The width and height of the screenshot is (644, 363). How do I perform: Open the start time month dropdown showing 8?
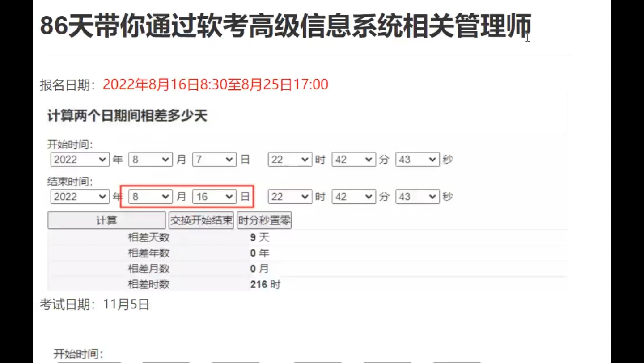(x=150, y=159)
